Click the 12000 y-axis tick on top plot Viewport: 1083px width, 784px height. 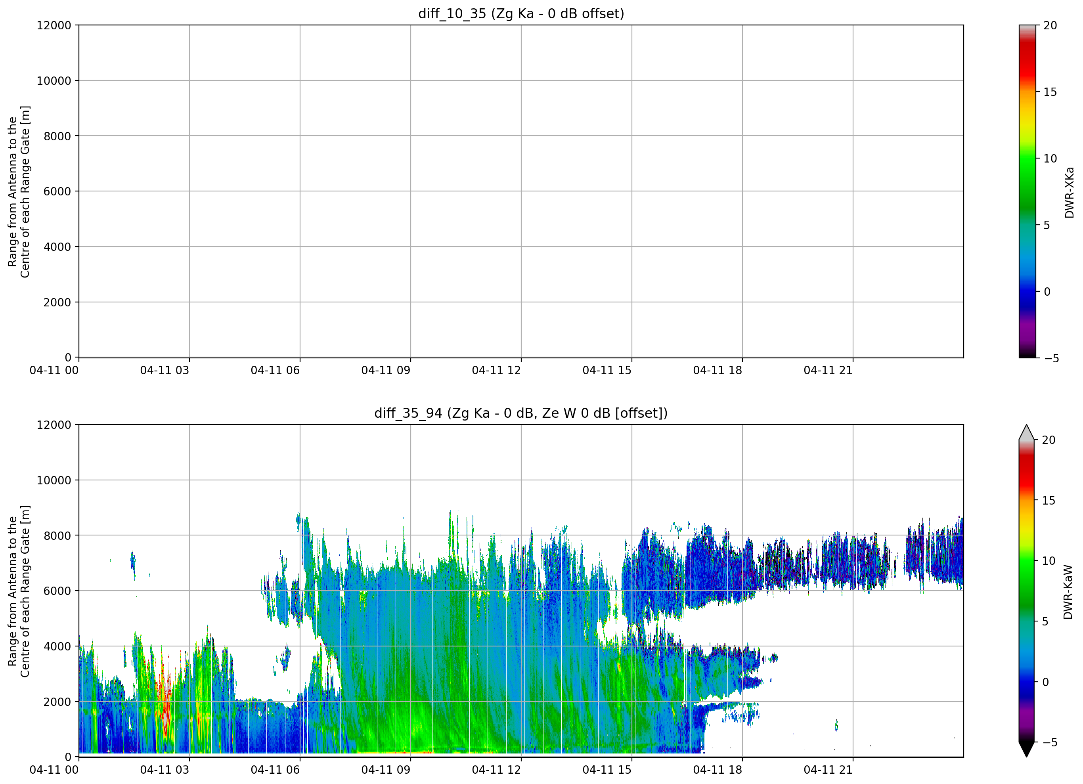(x=54, y=25)
